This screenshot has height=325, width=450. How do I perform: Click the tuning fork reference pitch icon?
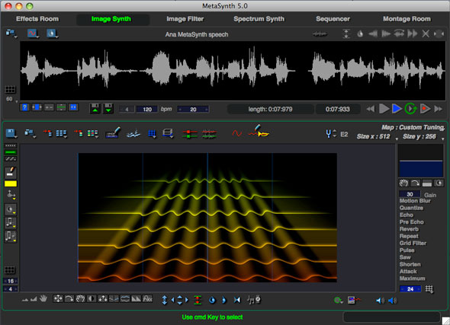[329, 134]
